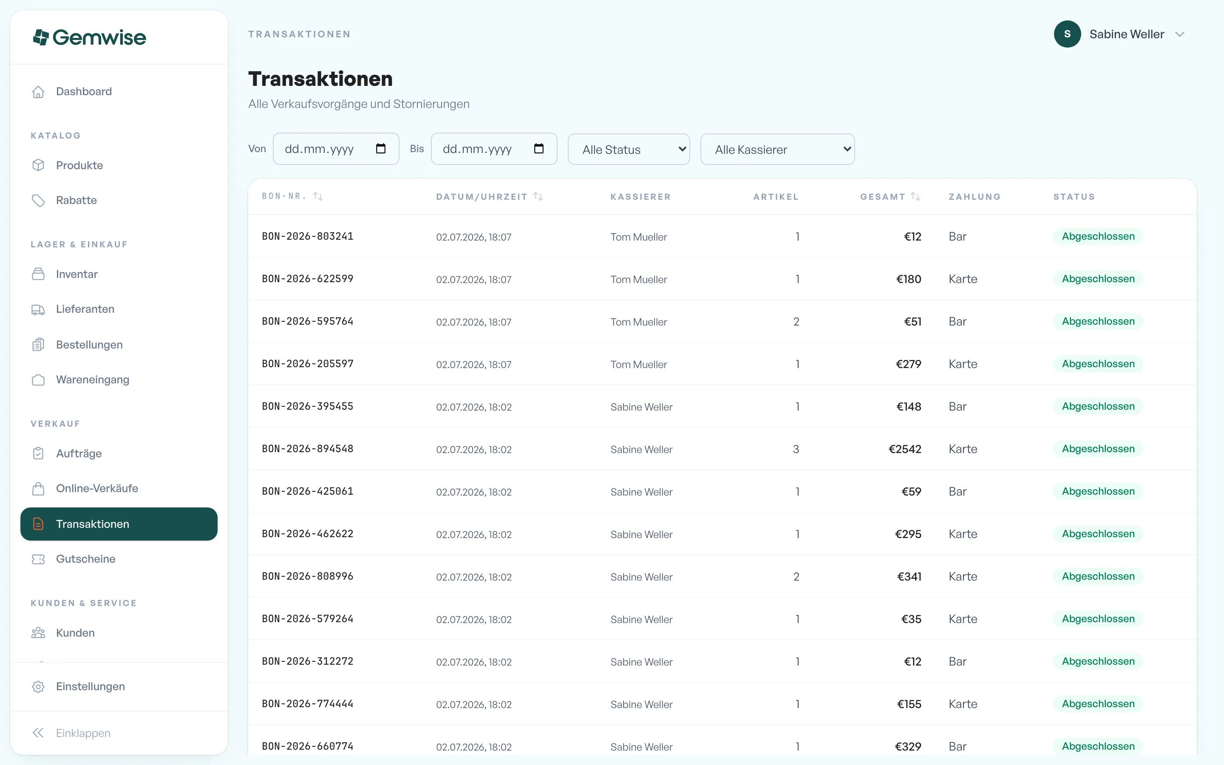Click the Sabine Weller user name

[1127, 34]
